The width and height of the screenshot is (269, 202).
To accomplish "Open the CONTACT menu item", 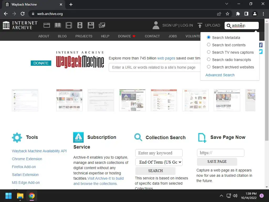I will [x=152, y=36].
